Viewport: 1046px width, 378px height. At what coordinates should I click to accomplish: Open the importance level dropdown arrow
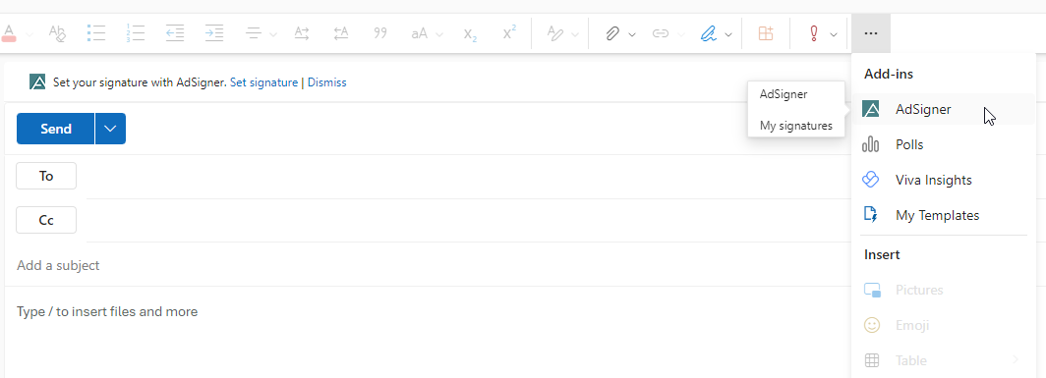pyautogui.click(x=834, y=34)
